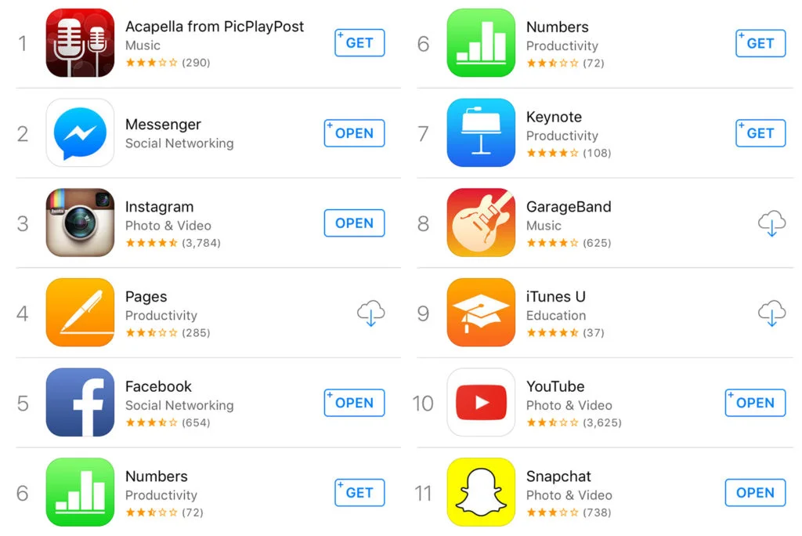This screenshot has height=536, width=802.
Task: Select the Instagram camera icon
Action: [80, 223]
